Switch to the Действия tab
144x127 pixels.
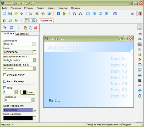point(22,34)
